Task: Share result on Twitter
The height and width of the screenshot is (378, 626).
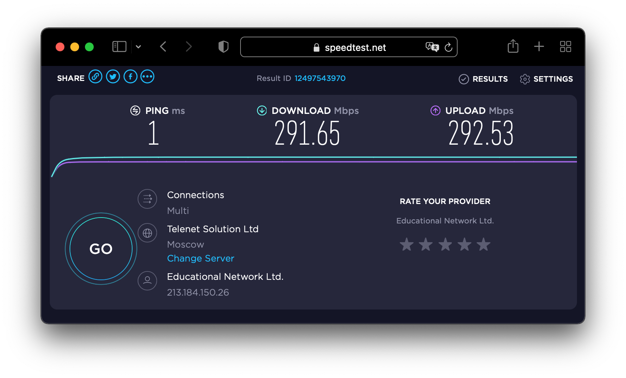Action: pyautogui.click(x=113, y=77)
